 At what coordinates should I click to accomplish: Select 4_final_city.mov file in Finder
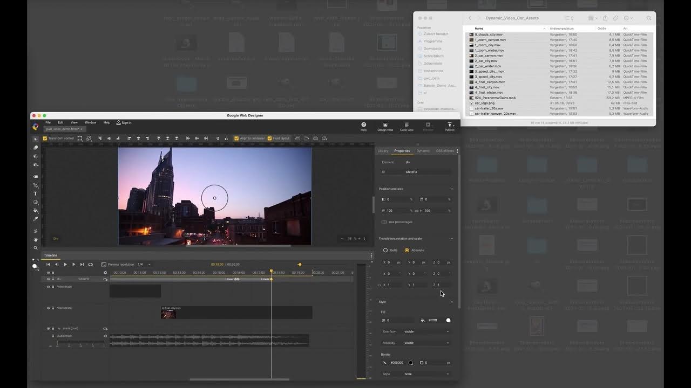tap(487, 87)
